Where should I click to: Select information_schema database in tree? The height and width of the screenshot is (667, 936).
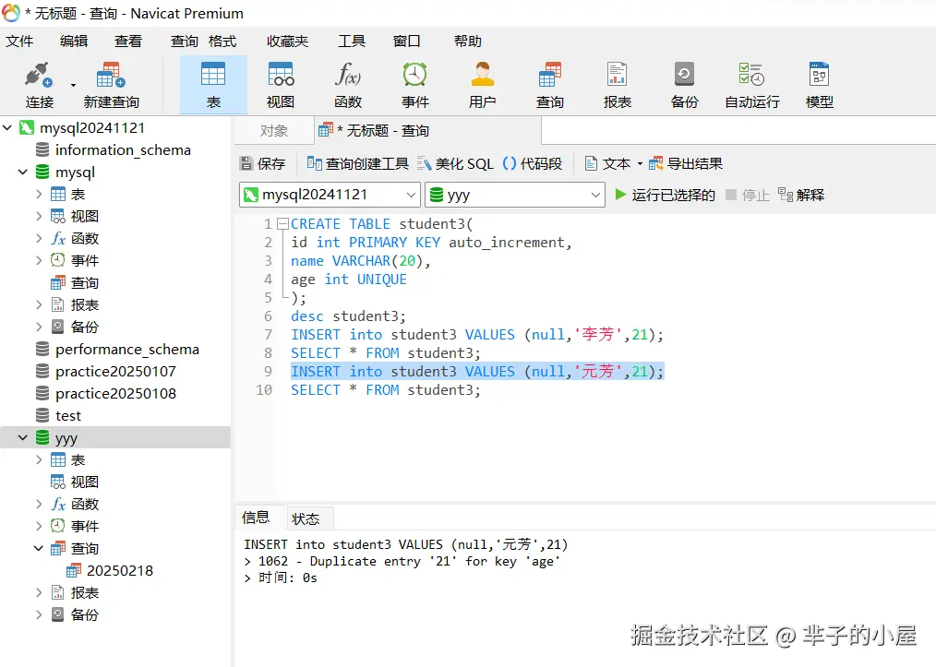point(114,149)
